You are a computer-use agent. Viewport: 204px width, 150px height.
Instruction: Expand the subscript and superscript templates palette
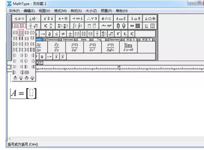click(x=48, y=26)
